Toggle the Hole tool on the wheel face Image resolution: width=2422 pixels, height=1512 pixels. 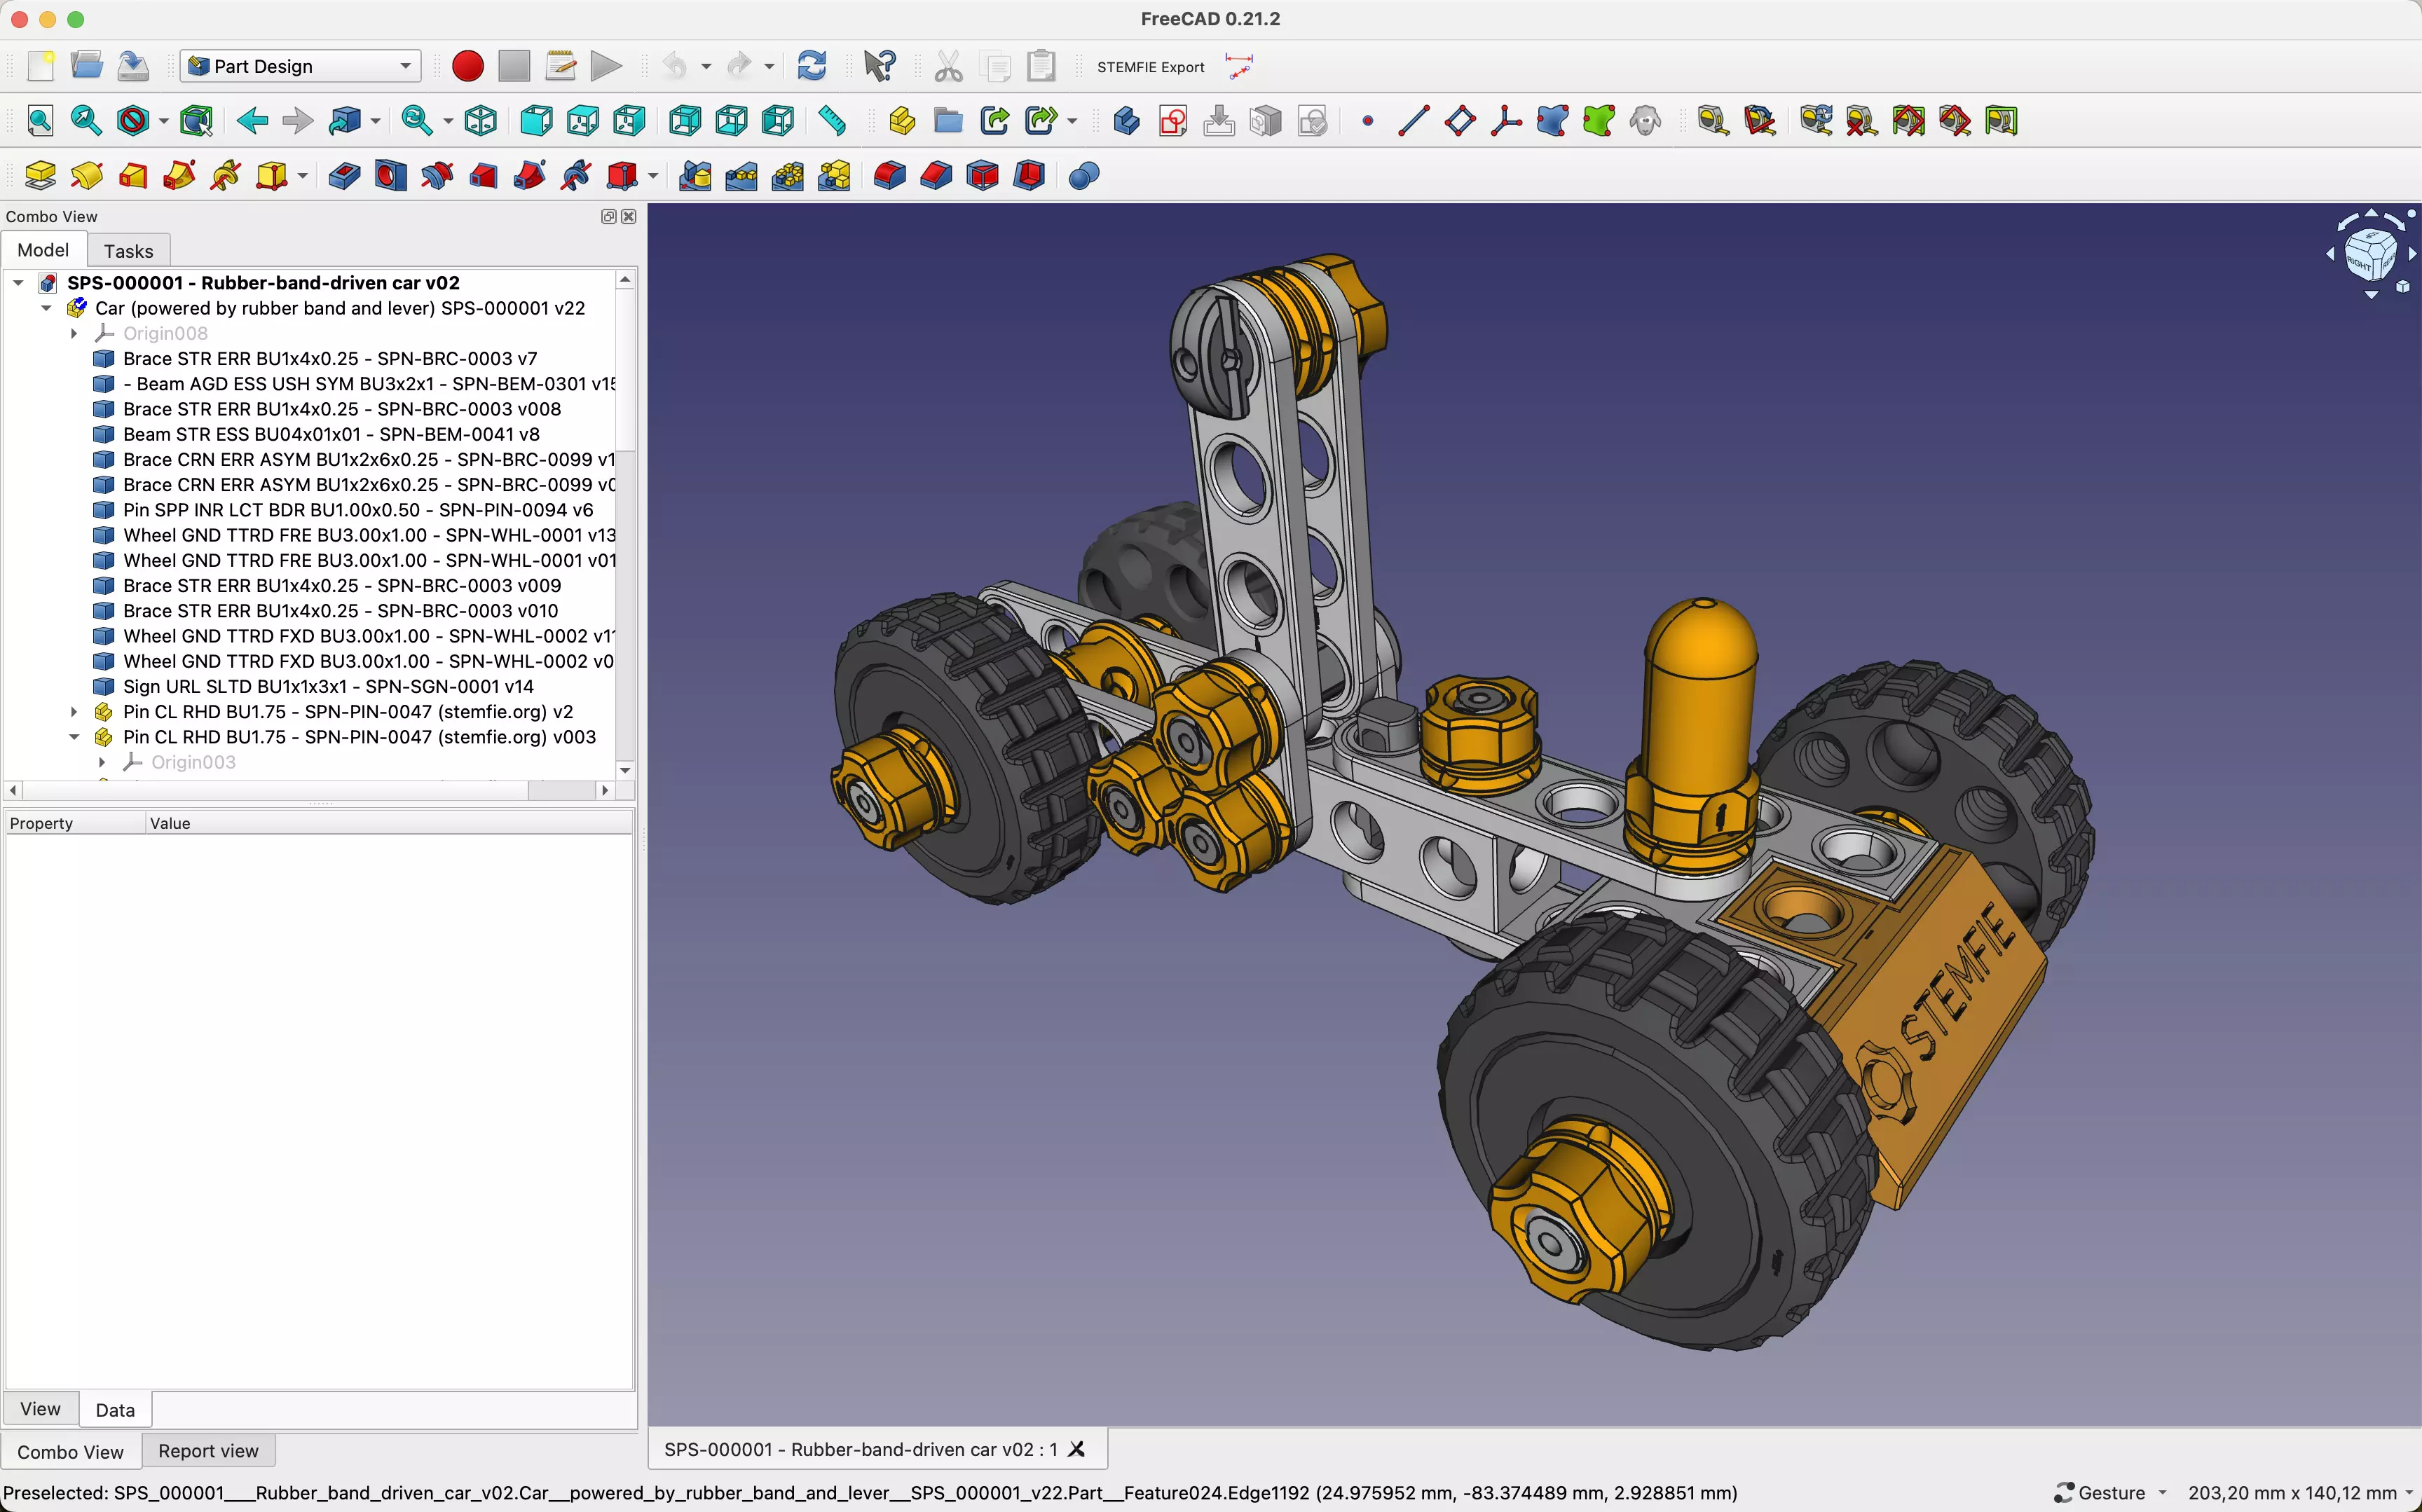click(390, 175)
